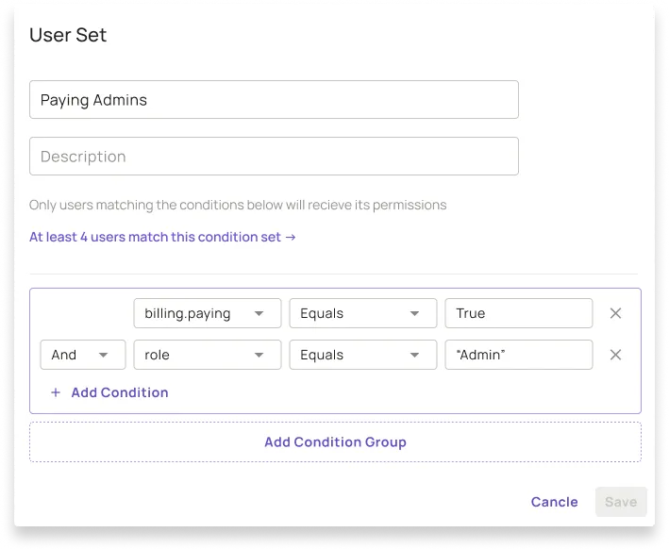This screenshot has width=669, height=549.
Task: Remove the billing.paying condition row
Action: 615,313
